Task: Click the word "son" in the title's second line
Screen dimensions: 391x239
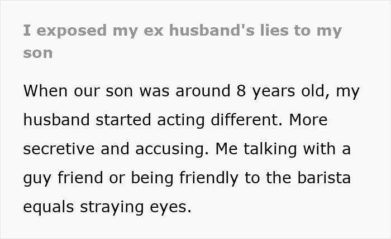Action: click(38, 53)
